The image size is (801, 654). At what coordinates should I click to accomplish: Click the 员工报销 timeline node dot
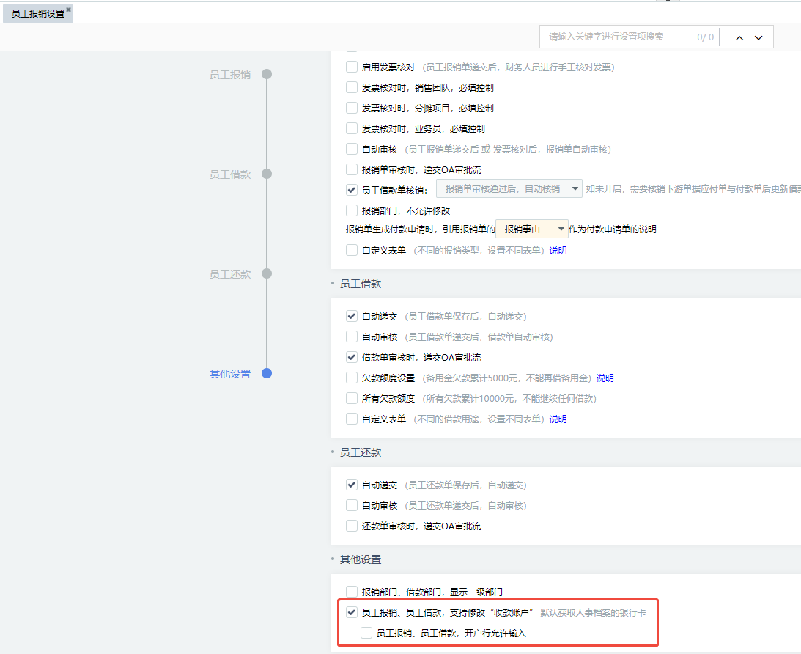tap(267, 74)
